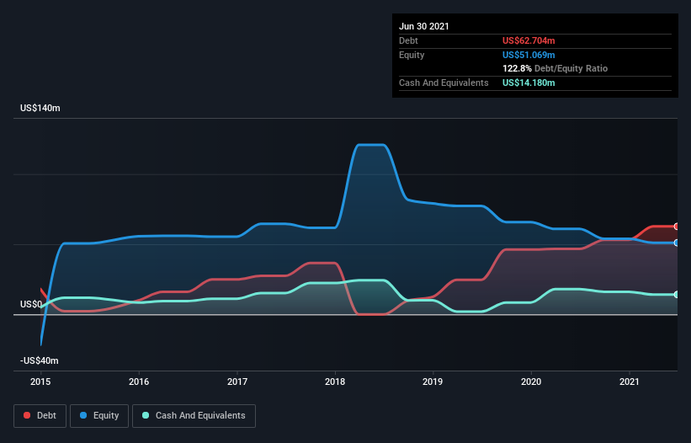Screen dimensions: 691x443
Task: Select the 2018 x-axis label
Action: point(335,382)
